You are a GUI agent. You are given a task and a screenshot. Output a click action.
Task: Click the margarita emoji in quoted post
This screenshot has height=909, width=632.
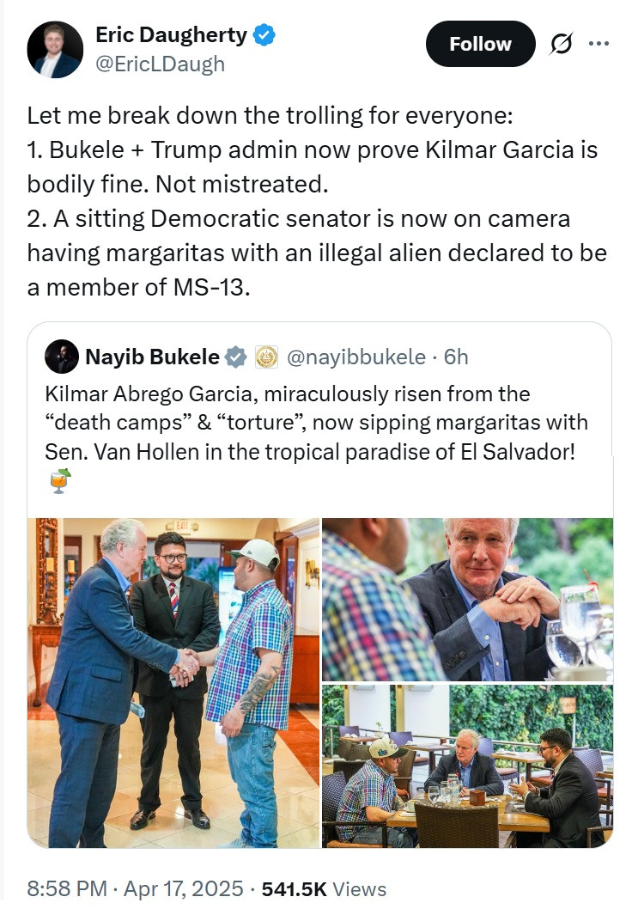[60, 480]
